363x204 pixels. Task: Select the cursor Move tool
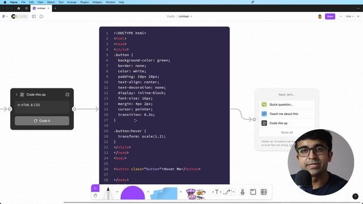pos(95,188)
